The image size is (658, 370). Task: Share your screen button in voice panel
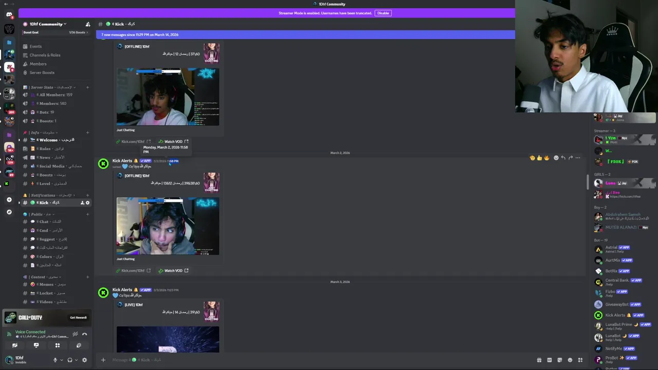click(x=36, y=345)
